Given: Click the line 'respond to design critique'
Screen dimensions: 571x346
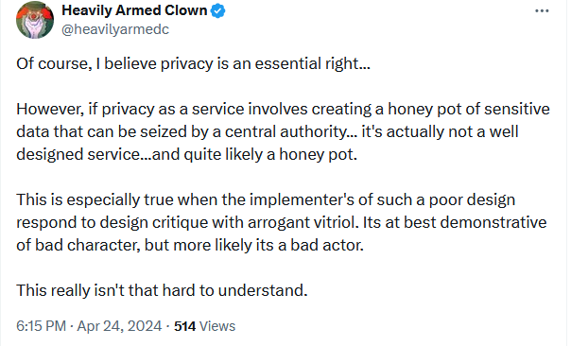Looking at the screenshot, I should click(281, 222).
